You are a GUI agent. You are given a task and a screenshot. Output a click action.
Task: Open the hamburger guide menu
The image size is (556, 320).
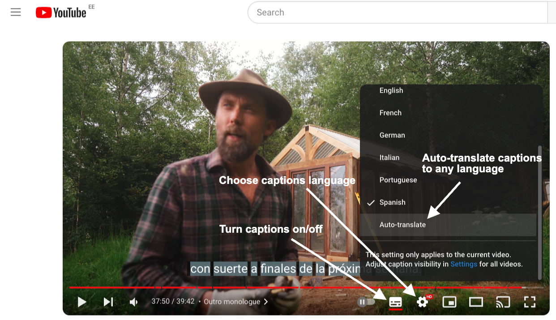pos(16,13)
